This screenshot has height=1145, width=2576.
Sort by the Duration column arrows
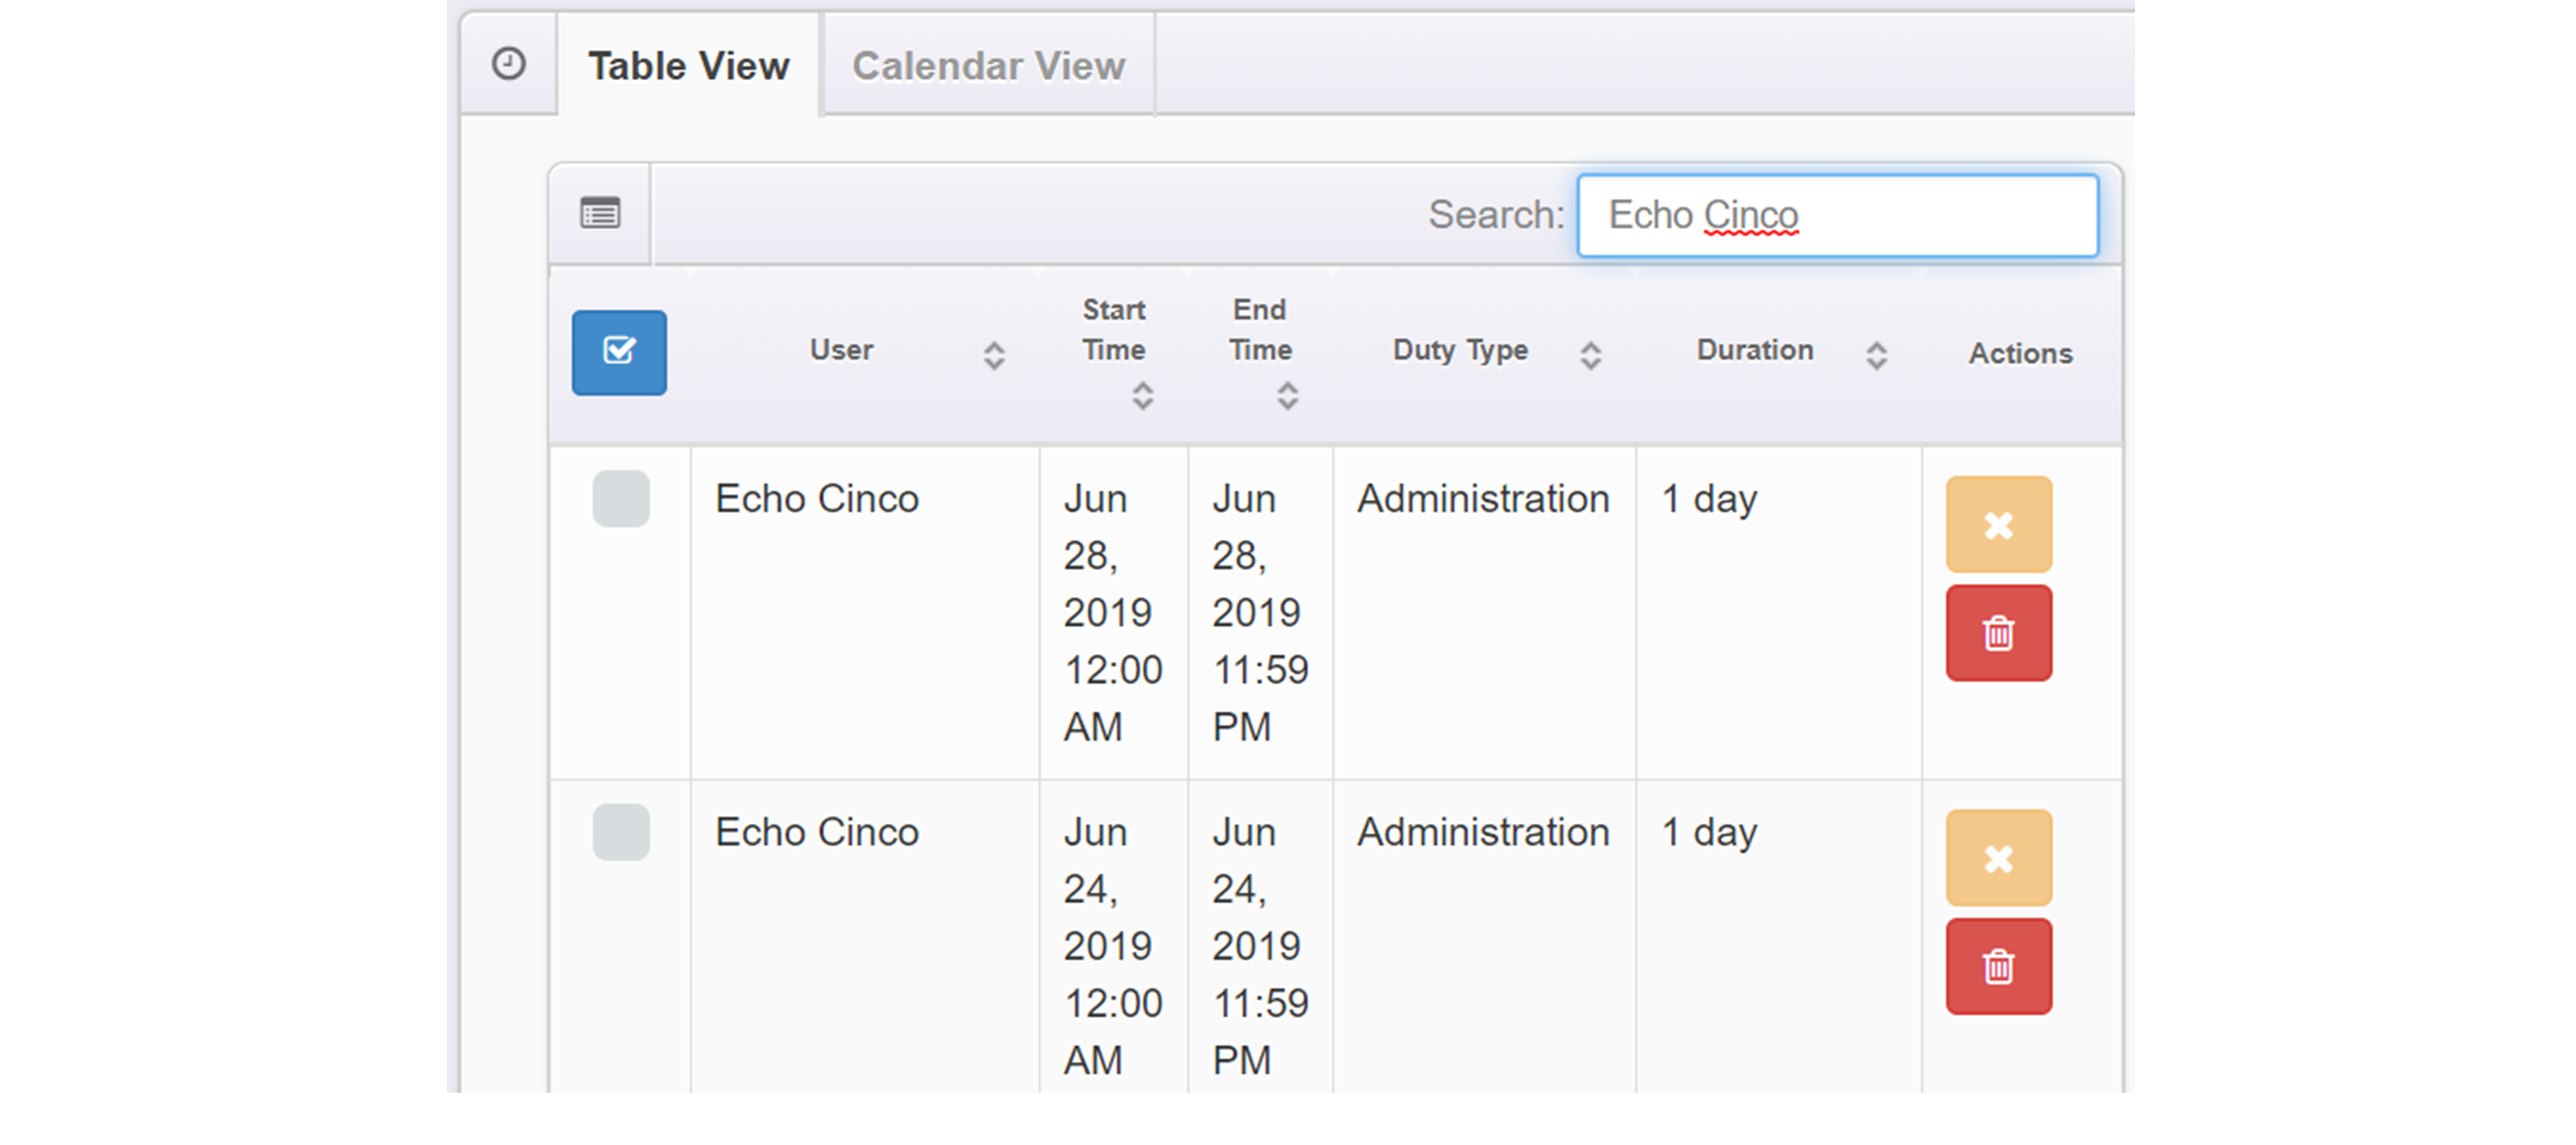[1876, 355]
